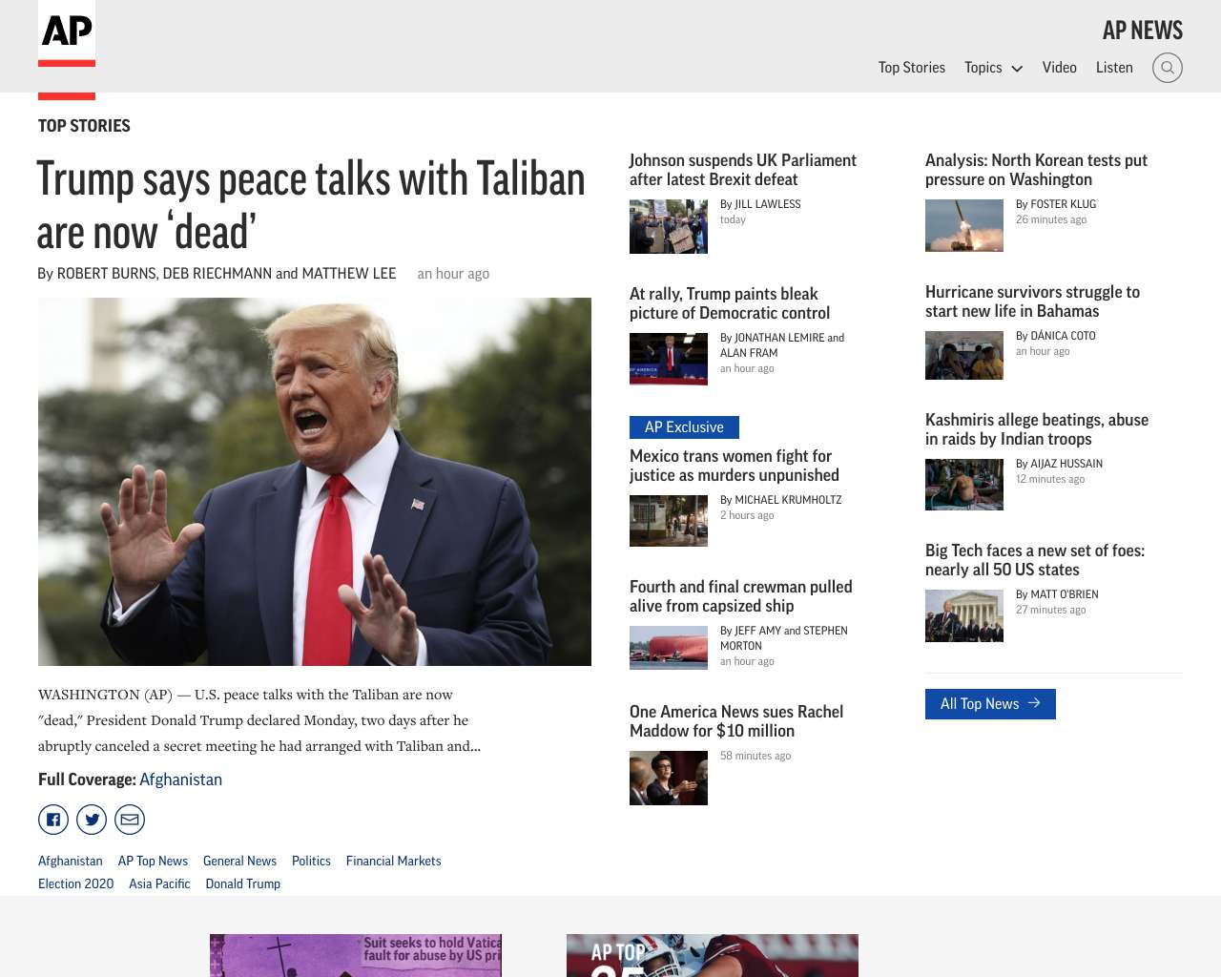Image resolution: width=1221 pixels, height=977 pixels.
Task: Open Listen in navigation
Action: 1114,68
